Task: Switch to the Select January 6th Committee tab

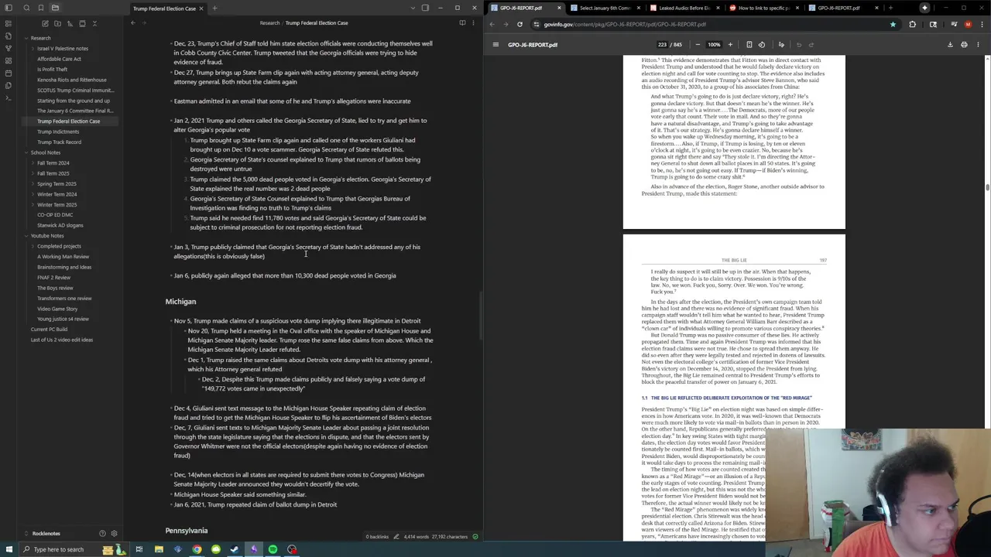Action: coord(603,8)
